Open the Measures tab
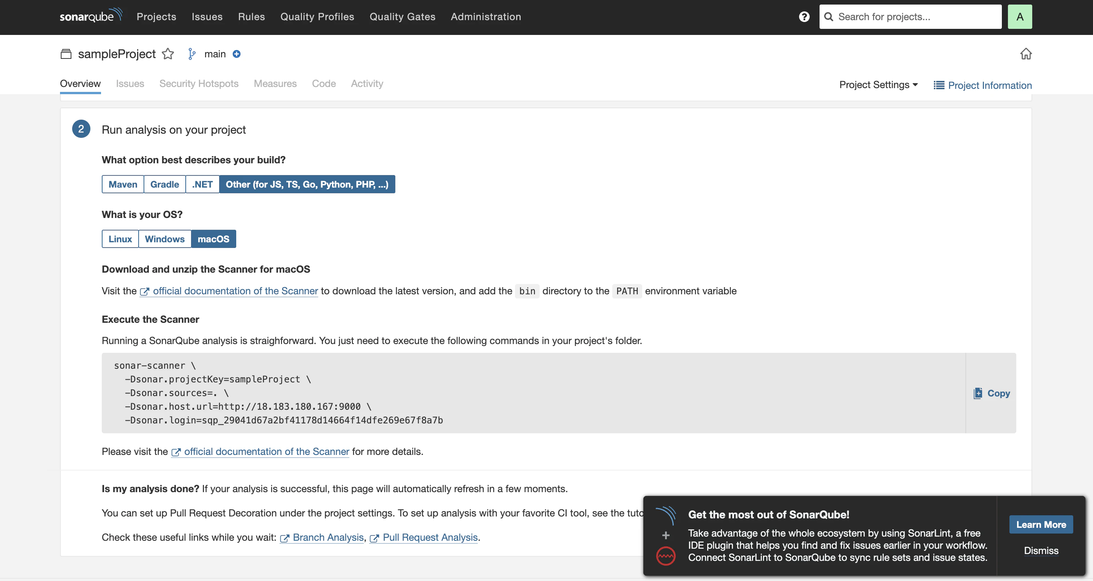 (275, 84)
